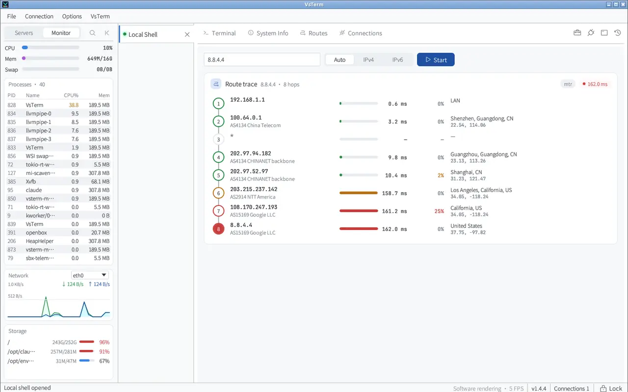Click the search magnifier in the sidebar
This screenshot has height=392, width=628.
point(92,33)
